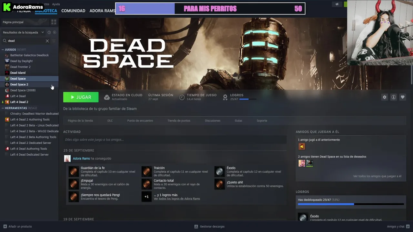
Task: Click the recent-activity clock filter icon
Action: click(49, 32)
